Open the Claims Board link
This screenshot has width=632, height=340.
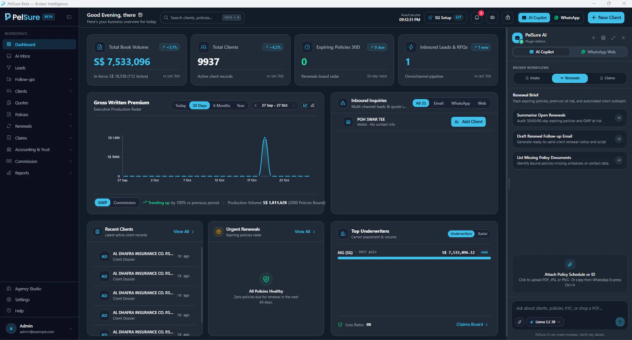472,325
